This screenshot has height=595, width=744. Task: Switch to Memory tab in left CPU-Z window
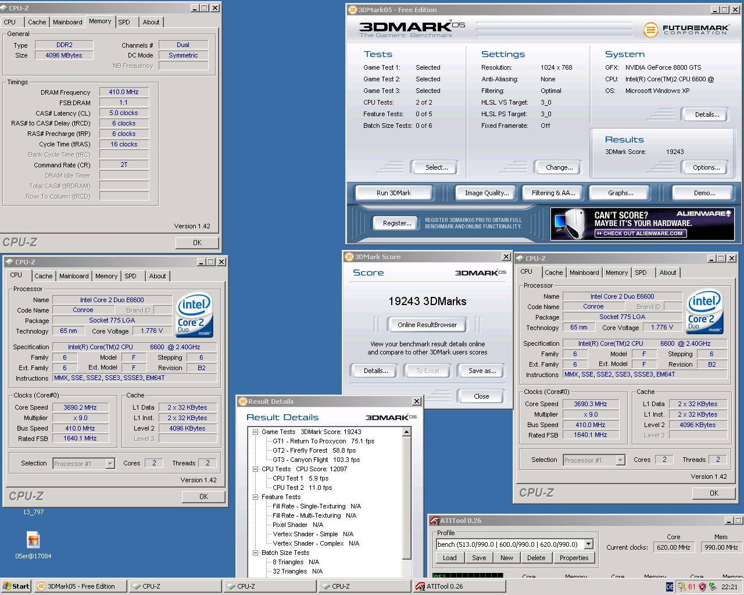(106, 276)
